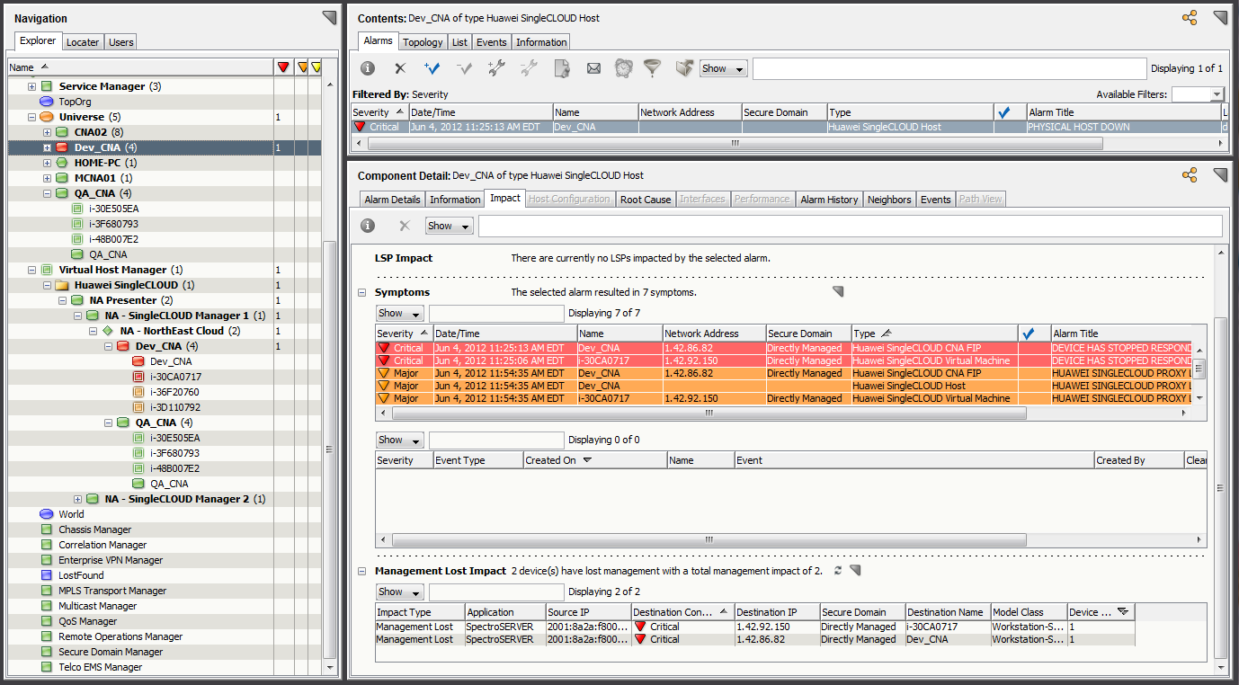The image size is (1239, 685).
Task: Open the Show dropdown above Symptoms table
Action: [400, 314]
